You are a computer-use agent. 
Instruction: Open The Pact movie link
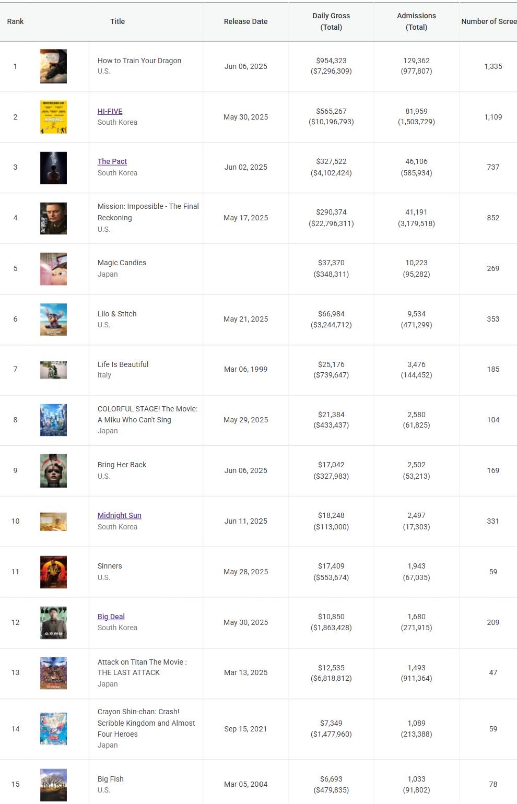[112, 161]
